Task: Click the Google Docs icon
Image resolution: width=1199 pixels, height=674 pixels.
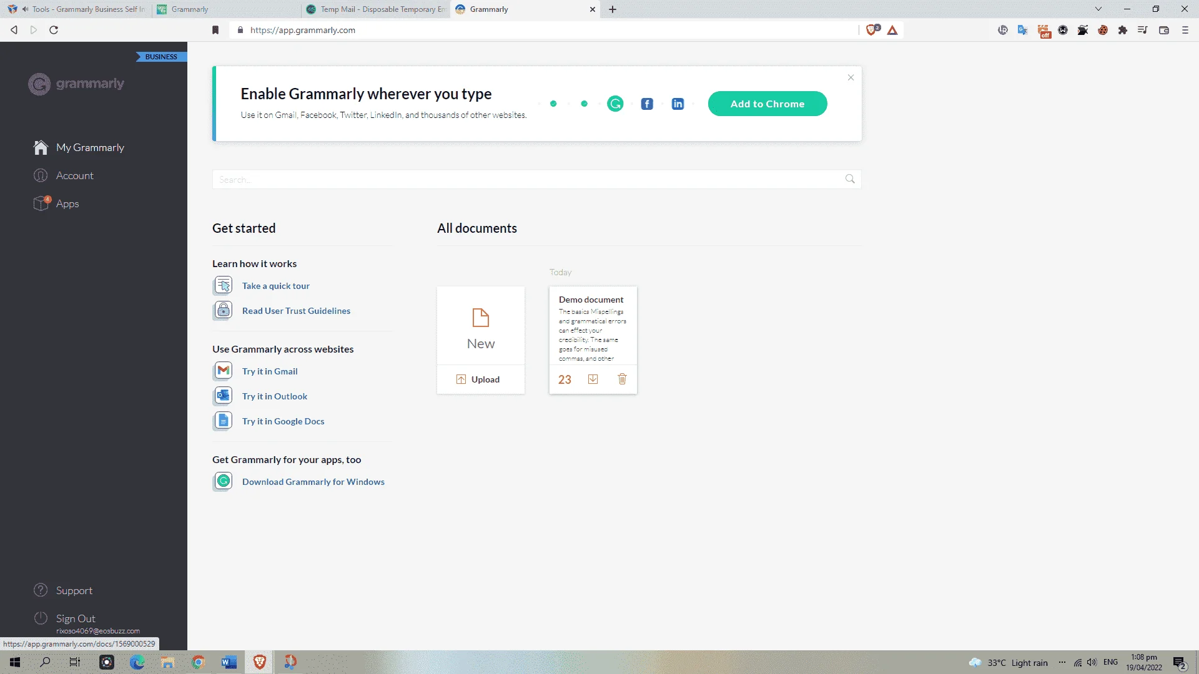Action: click(223, 421)
